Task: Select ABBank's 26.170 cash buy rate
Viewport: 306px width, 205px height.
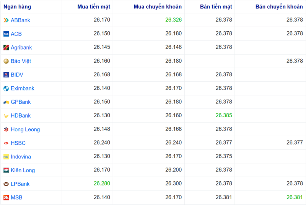Action: pyautogui.click(x=102, y=20)
